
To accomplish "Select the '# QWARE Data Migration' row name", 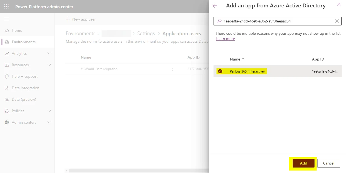I will pos(99,69).
